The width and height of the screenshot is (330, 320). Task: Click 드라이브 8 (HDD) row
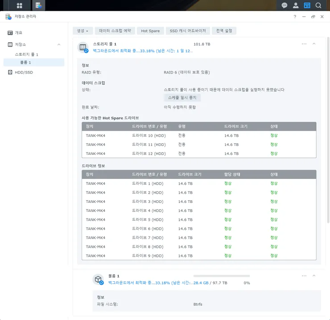coord(199,247)
